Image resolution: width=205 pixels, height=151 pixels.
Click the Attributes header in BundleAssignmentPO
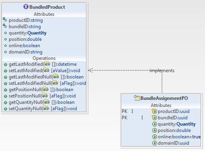coord(161,105)
